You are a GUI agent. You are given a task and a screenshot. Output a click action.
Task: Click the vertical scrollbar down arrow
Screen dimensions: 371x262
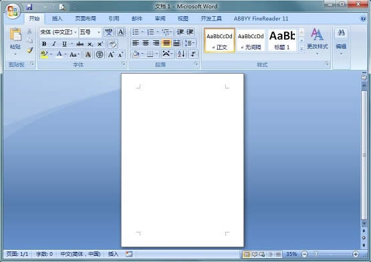pos(364,223)
